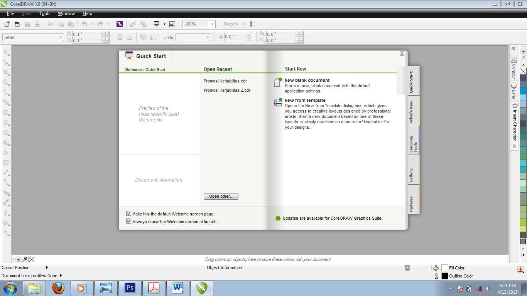527x296 pixels.
Task: Close the Quick Start welcome screen
Action: coord(402,54)
